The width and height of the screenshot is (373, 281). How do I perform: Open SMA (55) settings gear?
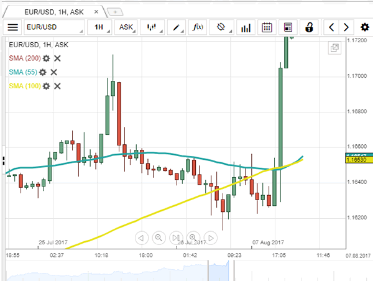42,72
